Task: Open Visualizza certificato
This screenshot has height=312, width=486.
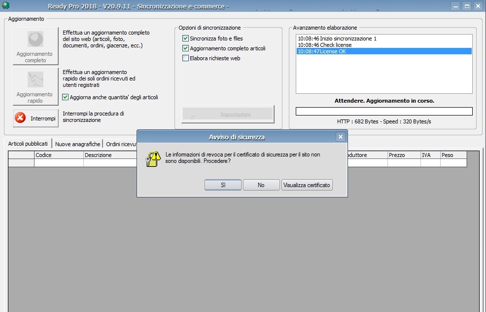Action: (x=307, y=185)
